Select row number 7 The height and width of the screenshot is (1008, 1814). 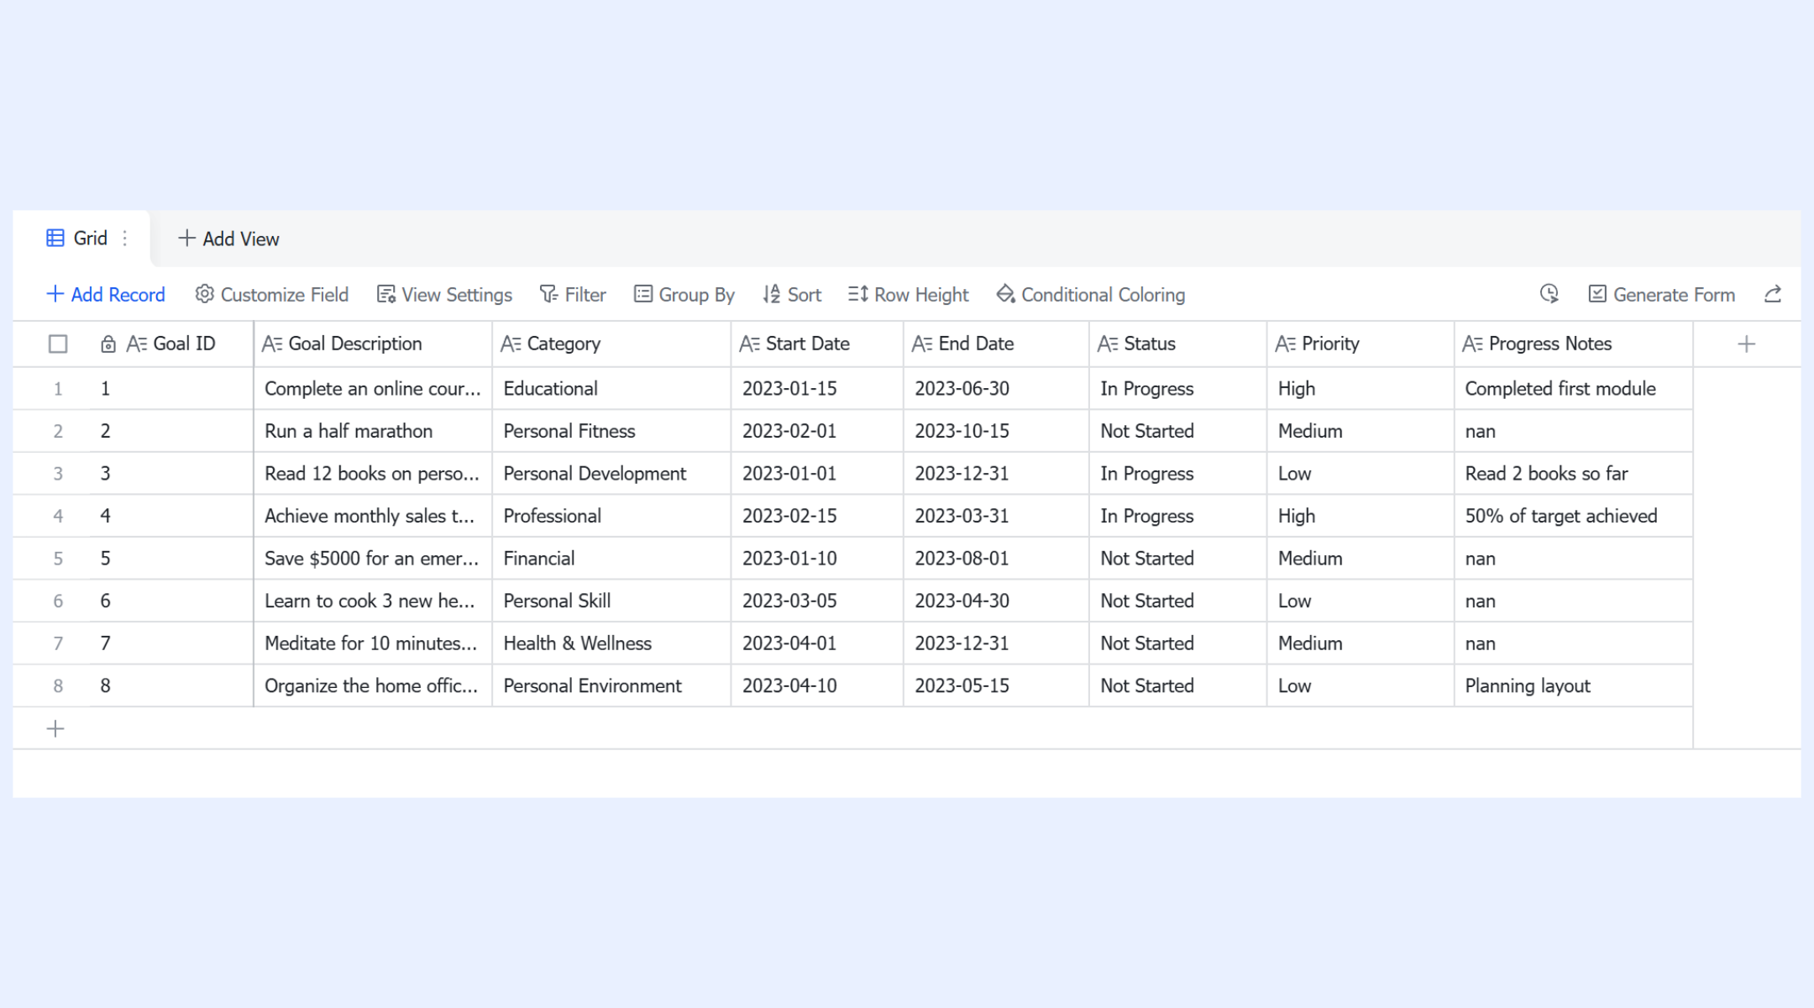coord(58,643)
